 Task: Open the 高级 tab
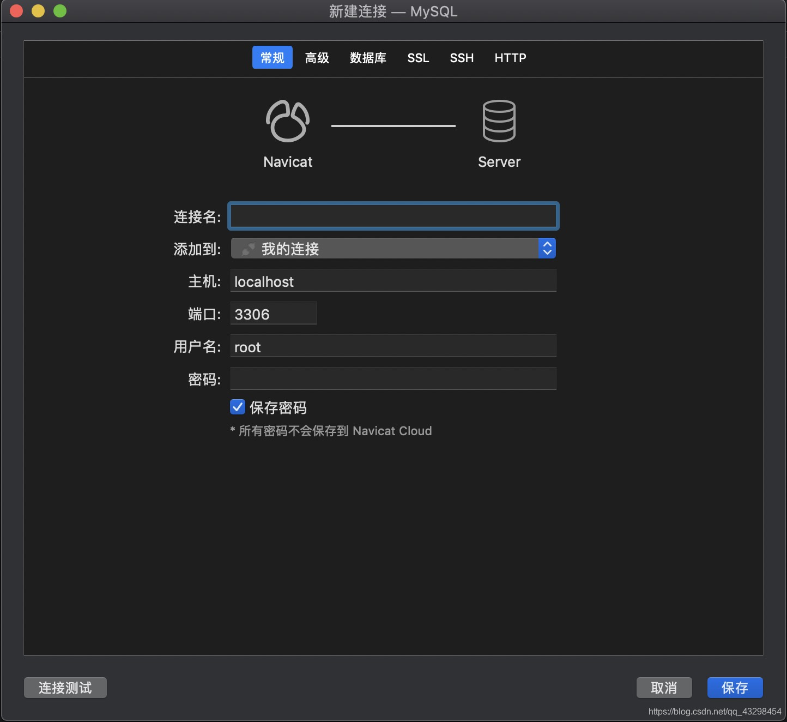(317, 58)
